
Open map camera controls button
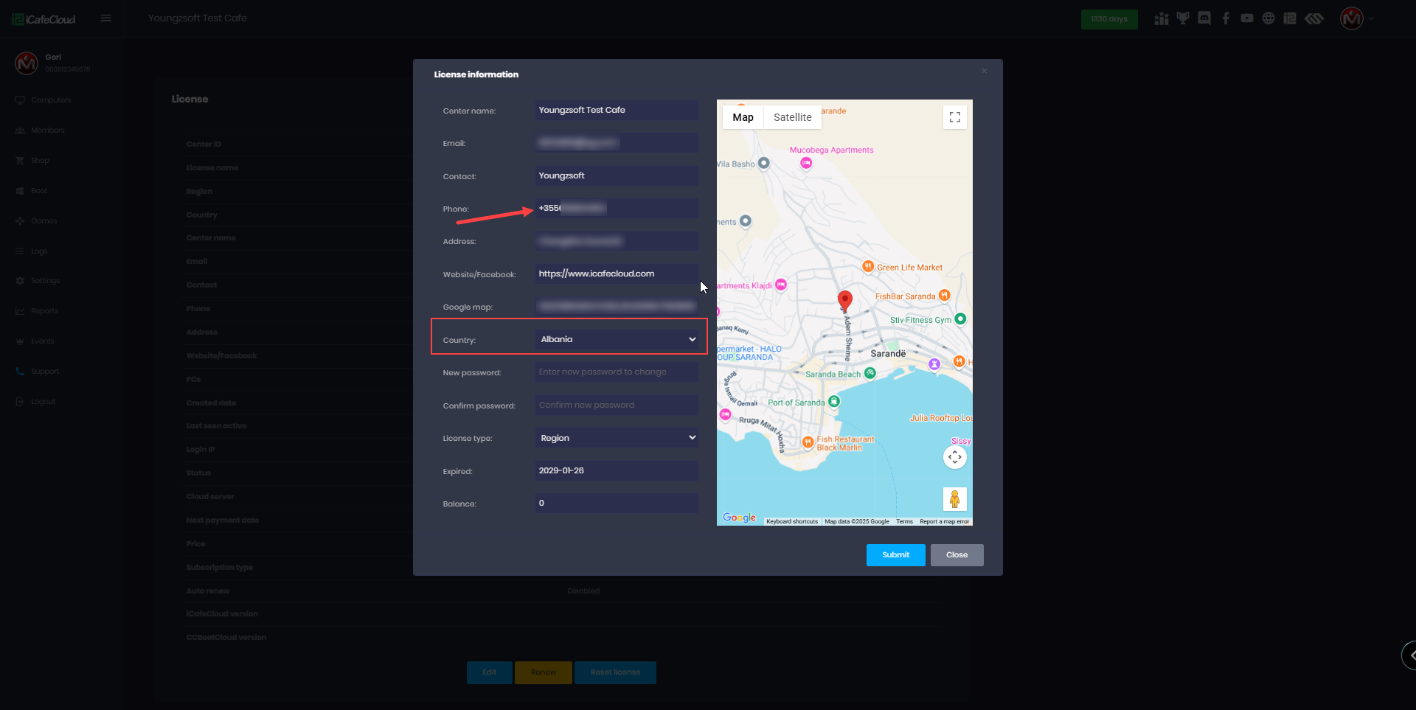(954, 457)
